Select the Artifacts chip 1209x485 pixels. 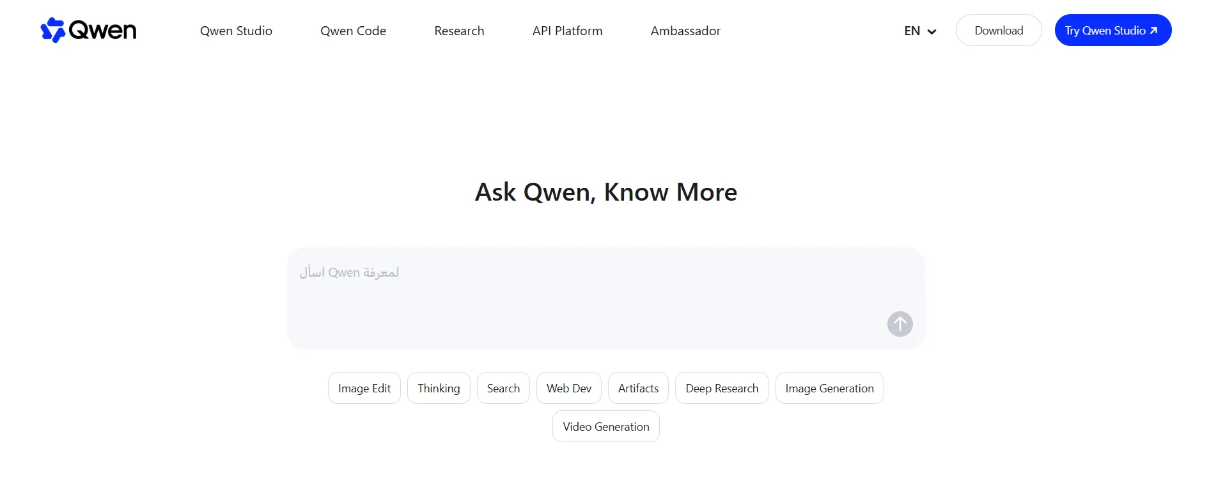(638, 388)
